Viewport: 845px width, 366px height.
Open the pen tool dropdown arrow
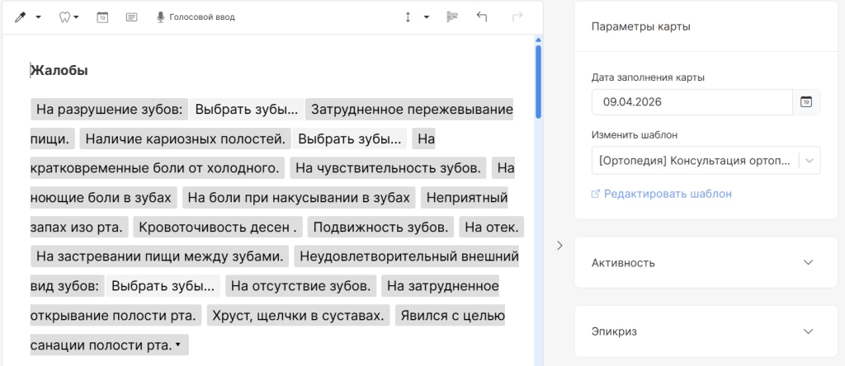pos(38,16)
